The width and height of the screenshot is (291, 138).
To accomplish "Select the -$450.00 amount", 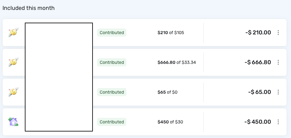I will click(257, 122).
